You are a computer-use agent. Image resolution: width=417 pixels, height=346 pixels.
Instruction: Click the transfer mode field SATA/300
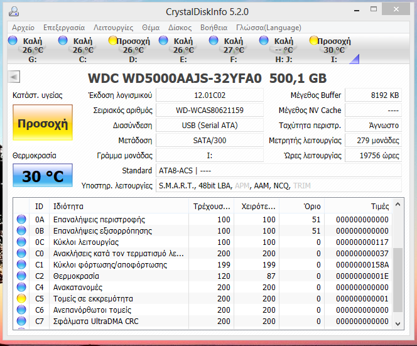tap(210, 141)
